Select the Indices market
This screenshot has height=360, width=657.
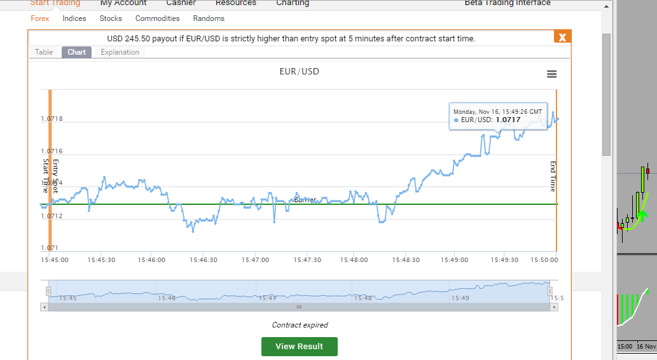point(74,18)
